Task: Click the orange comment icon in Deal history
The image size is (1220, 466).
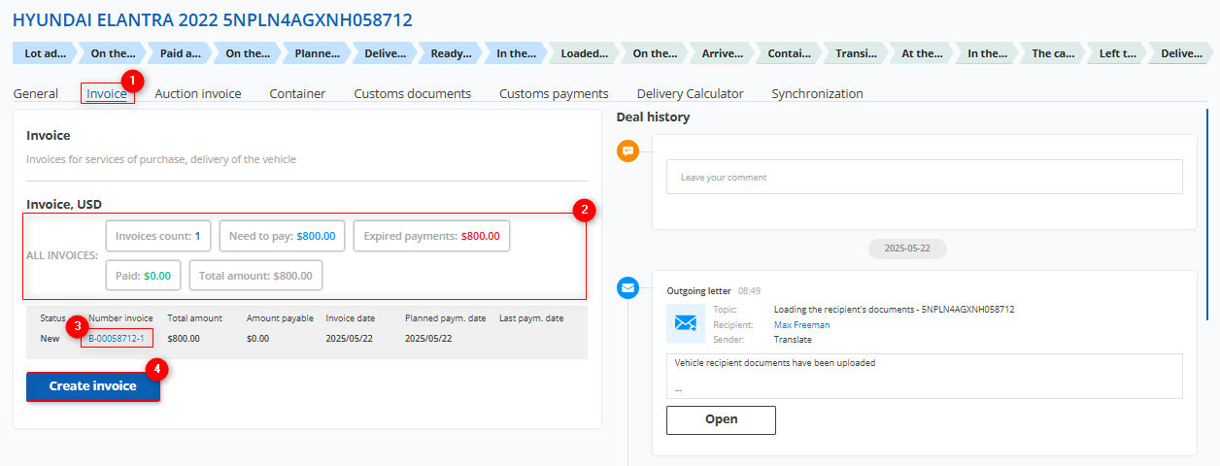Action: pyautogui.click(x=628, y=150)
